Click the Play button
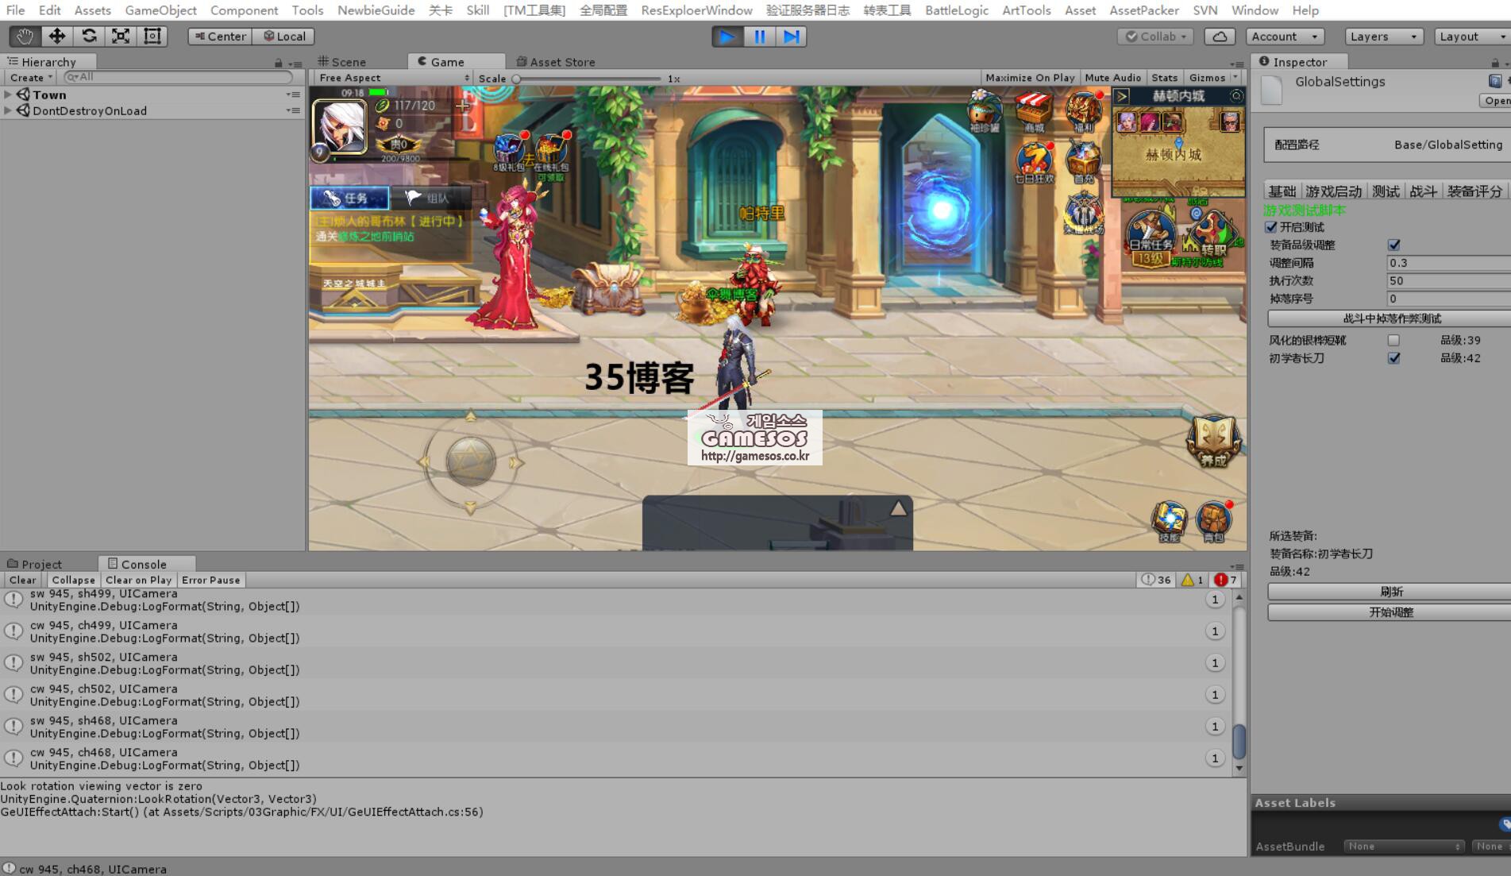The height and width of the screenshot is (876, 1511). [727, 37]
